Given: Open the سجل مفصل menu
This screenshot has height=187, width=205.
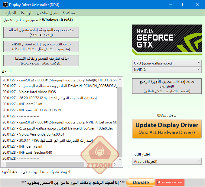Looking at the screenshot, I should (x=47, y=13).
